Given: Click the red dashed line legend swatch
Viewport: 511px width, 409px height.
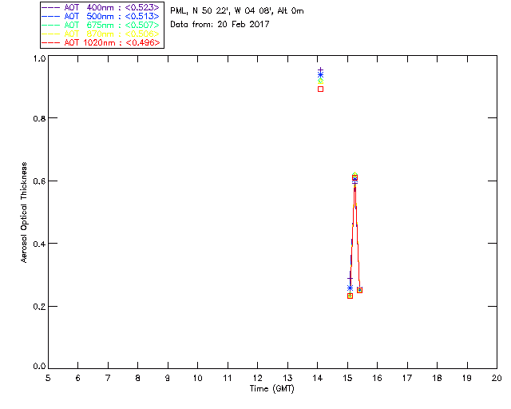Looking at the screenshot, I should [x=51, y=42].
